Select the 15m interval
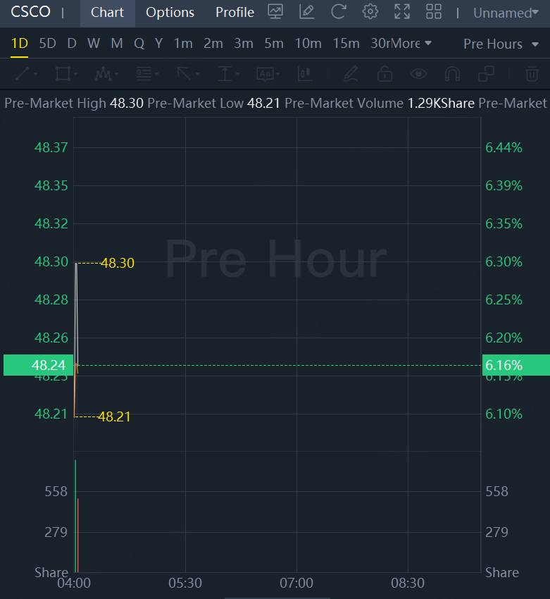Image resolution: width=550 pixels, height=599 pixels. tap(346, 44)
